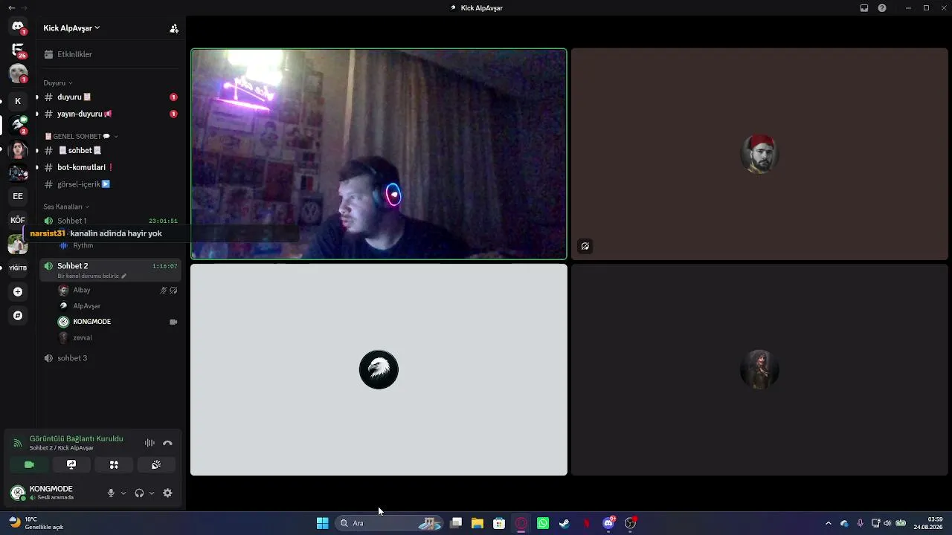Image resolution: width=952 pixels, height=535 pixels.
Task: Disconnect from the voice call
Action: 167,444
